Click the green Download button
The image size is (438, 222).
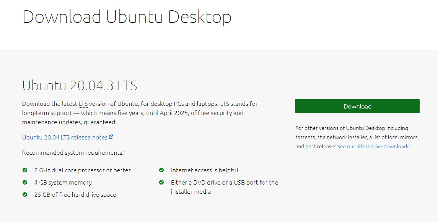point(357,106)
